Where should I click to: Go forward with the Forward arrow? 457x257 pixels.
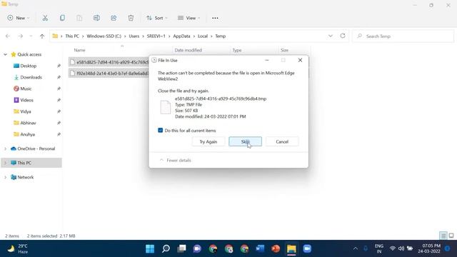point(21,36)
